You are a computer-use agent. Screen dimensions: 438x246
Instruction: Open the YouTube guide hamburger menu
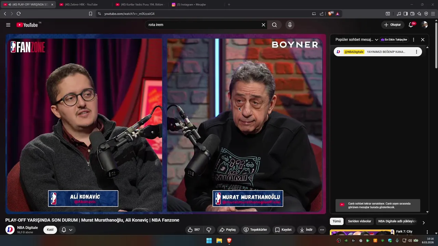(8, 25)
